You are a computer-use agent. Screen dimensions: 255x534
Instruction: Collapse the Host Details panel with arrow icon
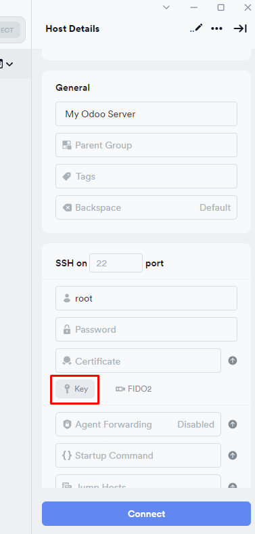click(x=240, y=28)
